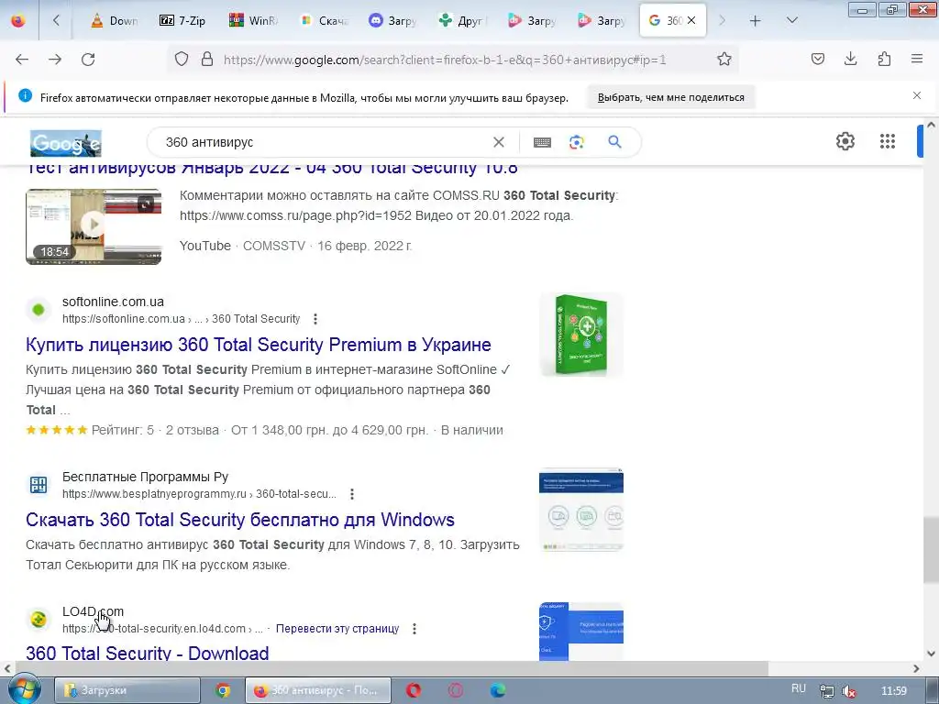Bookmark this page with the star

pos(724,60)
